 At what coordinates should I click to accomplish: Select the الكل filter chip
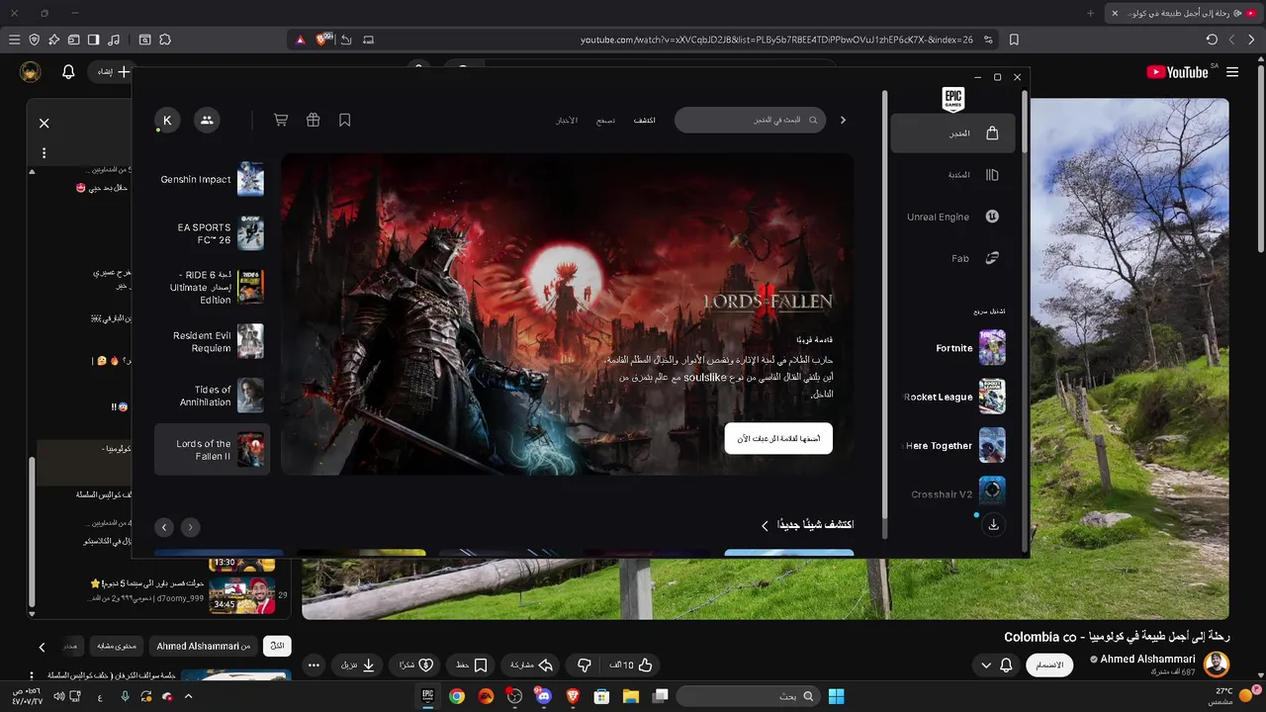pyautogui.click(x=278, y=646)
